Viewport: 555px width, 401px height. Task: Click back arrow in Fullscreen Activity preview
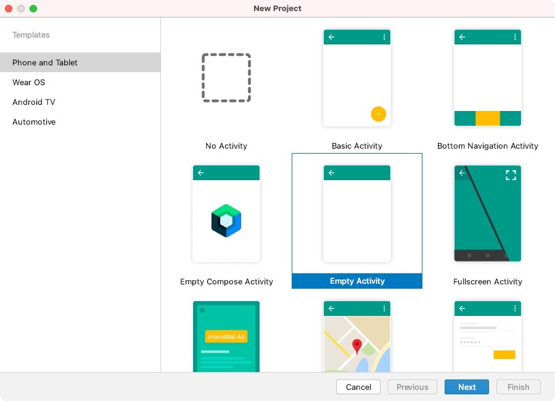[462, 173]
